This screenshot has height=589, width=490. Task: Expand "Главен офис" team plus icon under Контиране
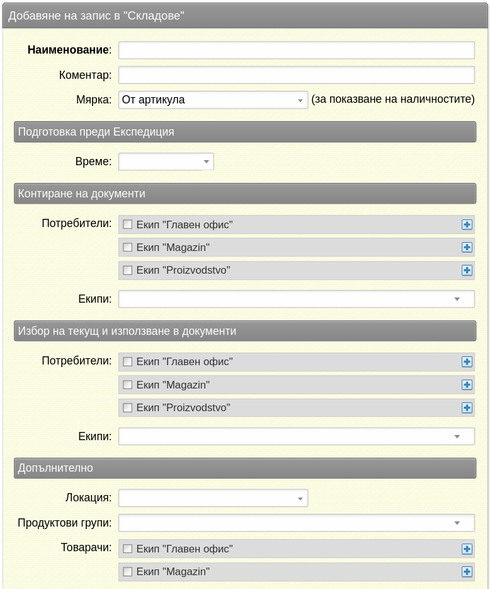click(x=467, y=225)
